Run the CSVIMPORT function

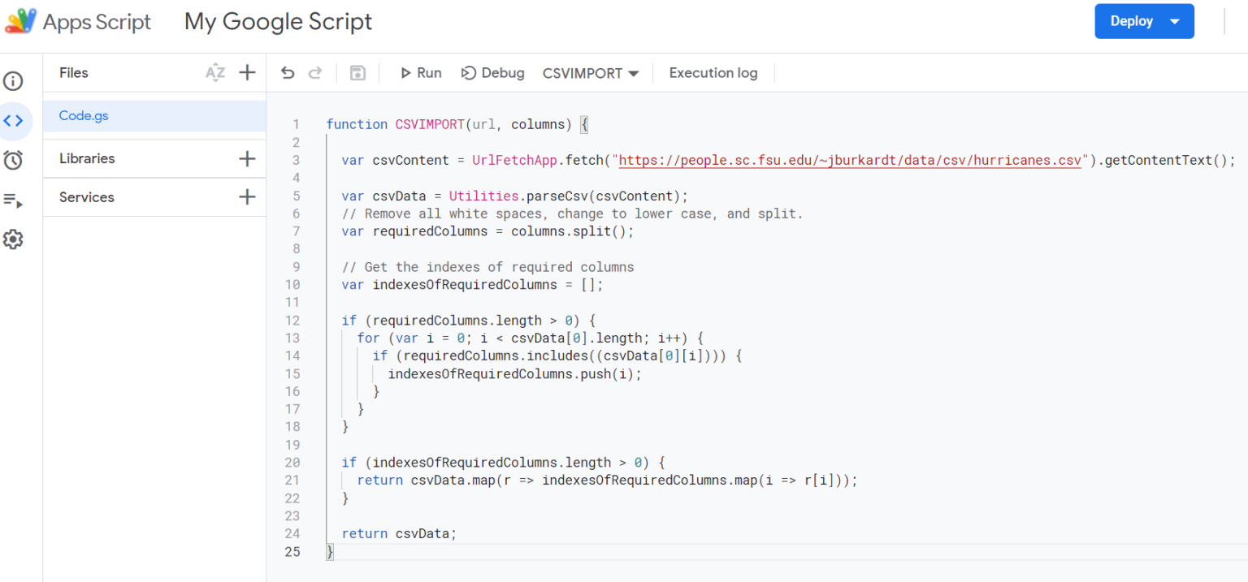[420, 72]
